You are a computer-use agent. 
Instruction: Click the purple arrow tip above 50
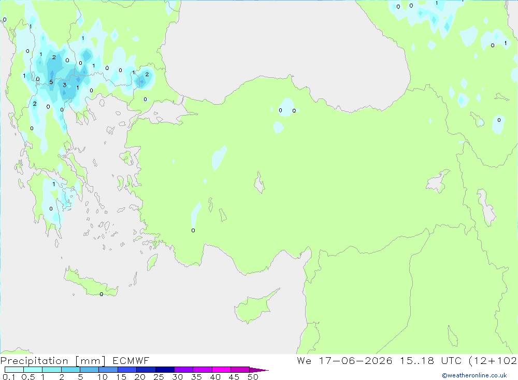point(258,370)
